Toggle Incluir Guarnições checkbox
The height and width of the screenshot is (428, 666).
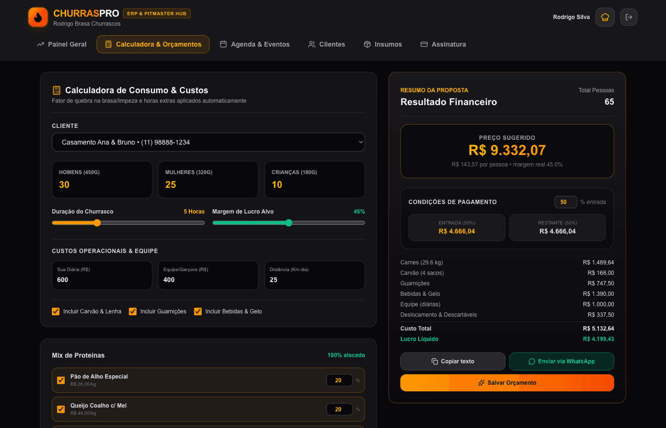point(133,311)
